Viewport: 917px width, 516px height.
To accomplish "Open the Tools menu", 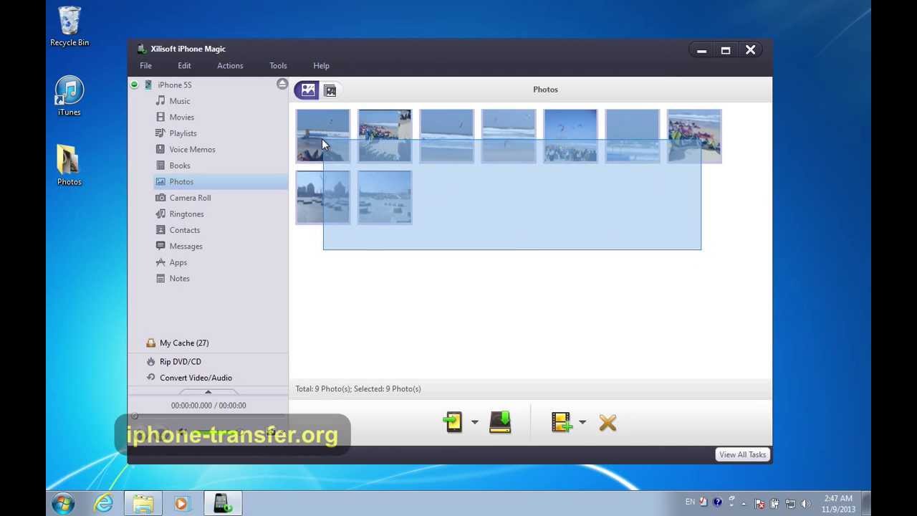I will 278,66.
